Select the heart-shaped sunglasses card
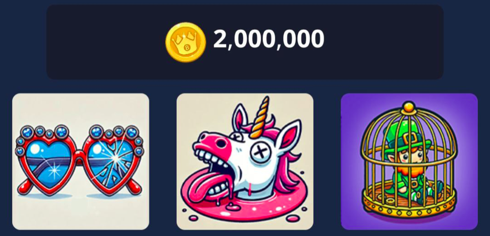The image size is (490, 236). 81,162
